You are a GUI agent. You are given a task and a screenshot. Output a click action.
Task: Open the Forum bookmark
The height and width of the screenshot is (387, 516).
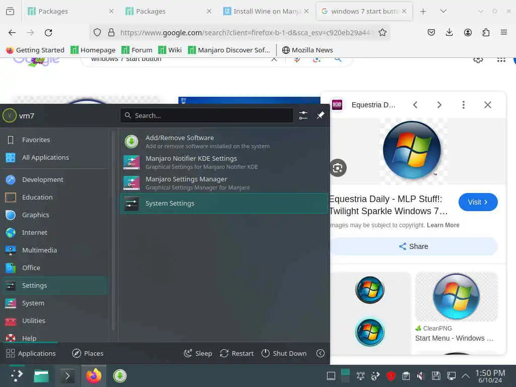click(137, 50)
